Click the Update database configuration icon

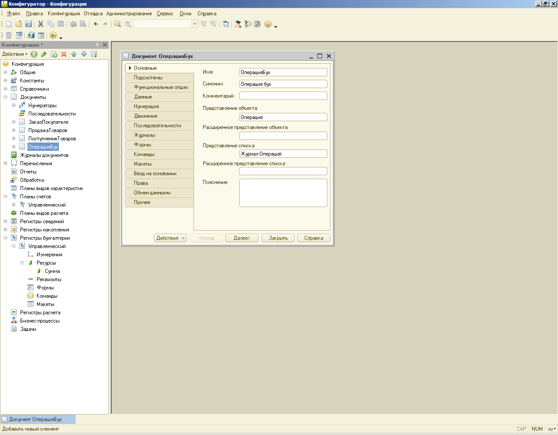coord(31,35)
